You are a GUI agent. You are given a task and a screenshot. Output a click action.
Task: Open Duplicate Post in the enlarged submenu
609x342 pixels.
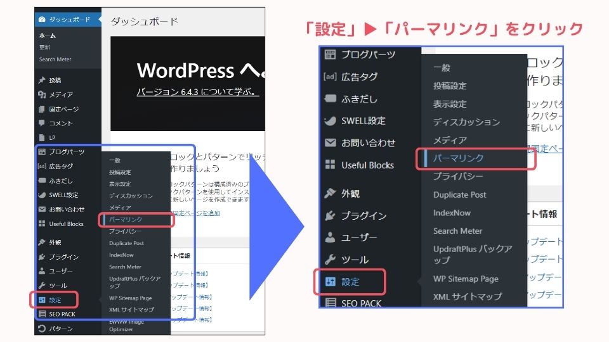(460, 194)
